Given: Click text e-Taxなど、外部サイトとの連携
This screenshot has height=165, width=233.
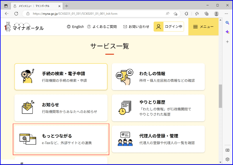Looking at the screenshot, I should [x=67, y=143].
